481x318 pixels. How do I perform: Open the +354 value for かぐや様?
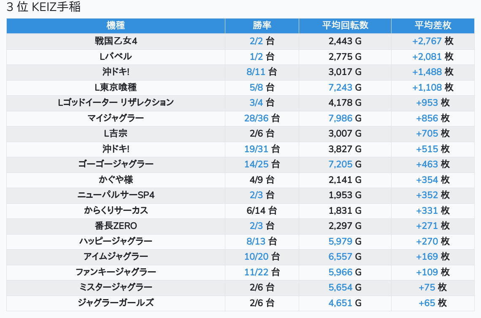[427, 180]
